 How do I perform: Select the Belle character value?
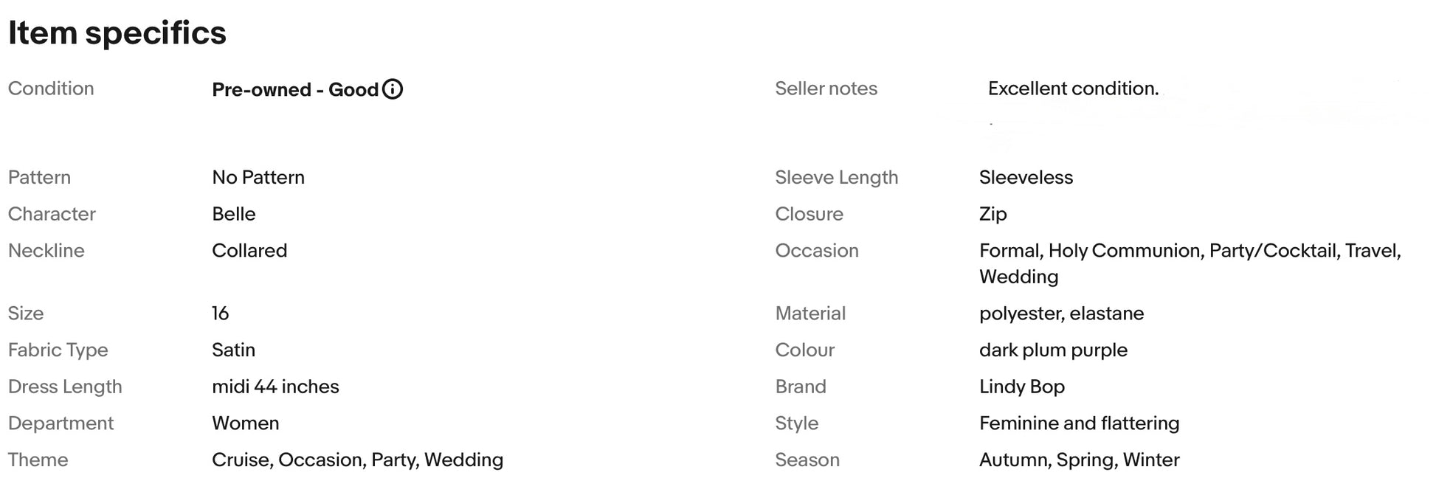point(234,214)
